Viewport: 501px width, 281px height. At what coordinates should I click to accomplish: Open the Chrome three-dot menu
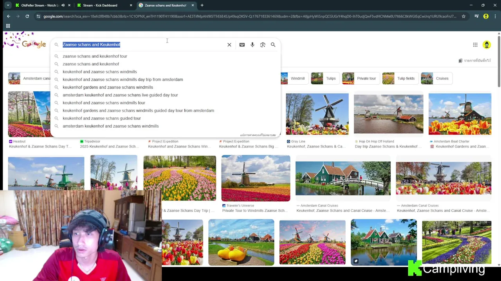click(x=495, y=16)
